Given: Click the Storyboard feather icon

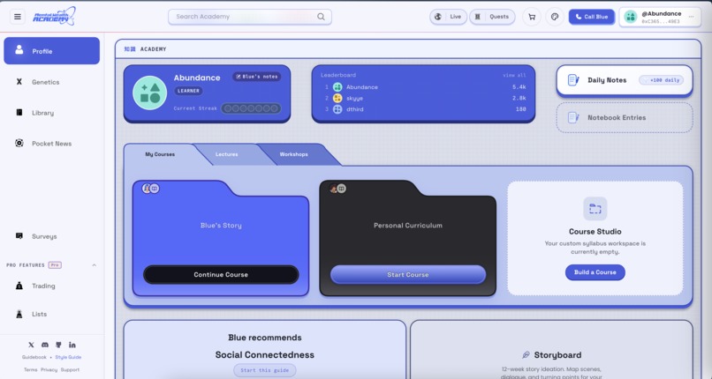Looking at the screenshot, I should [526, 354].
